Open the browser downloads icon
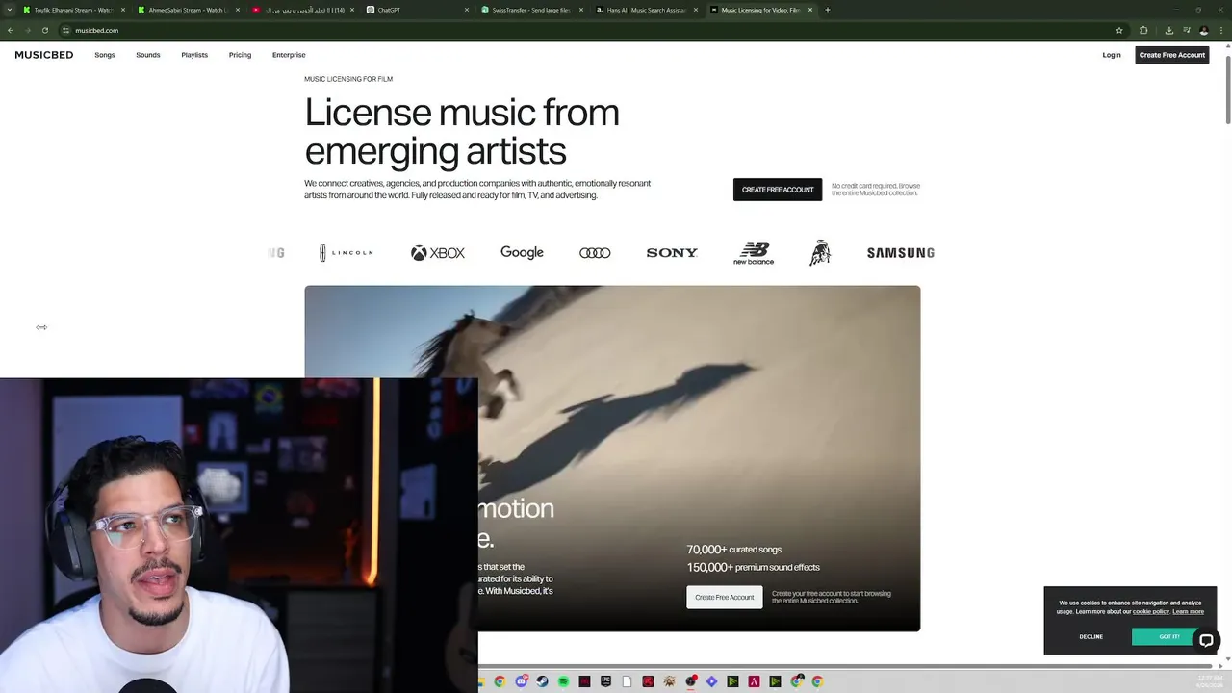1232x693 pixels. 1169,30
